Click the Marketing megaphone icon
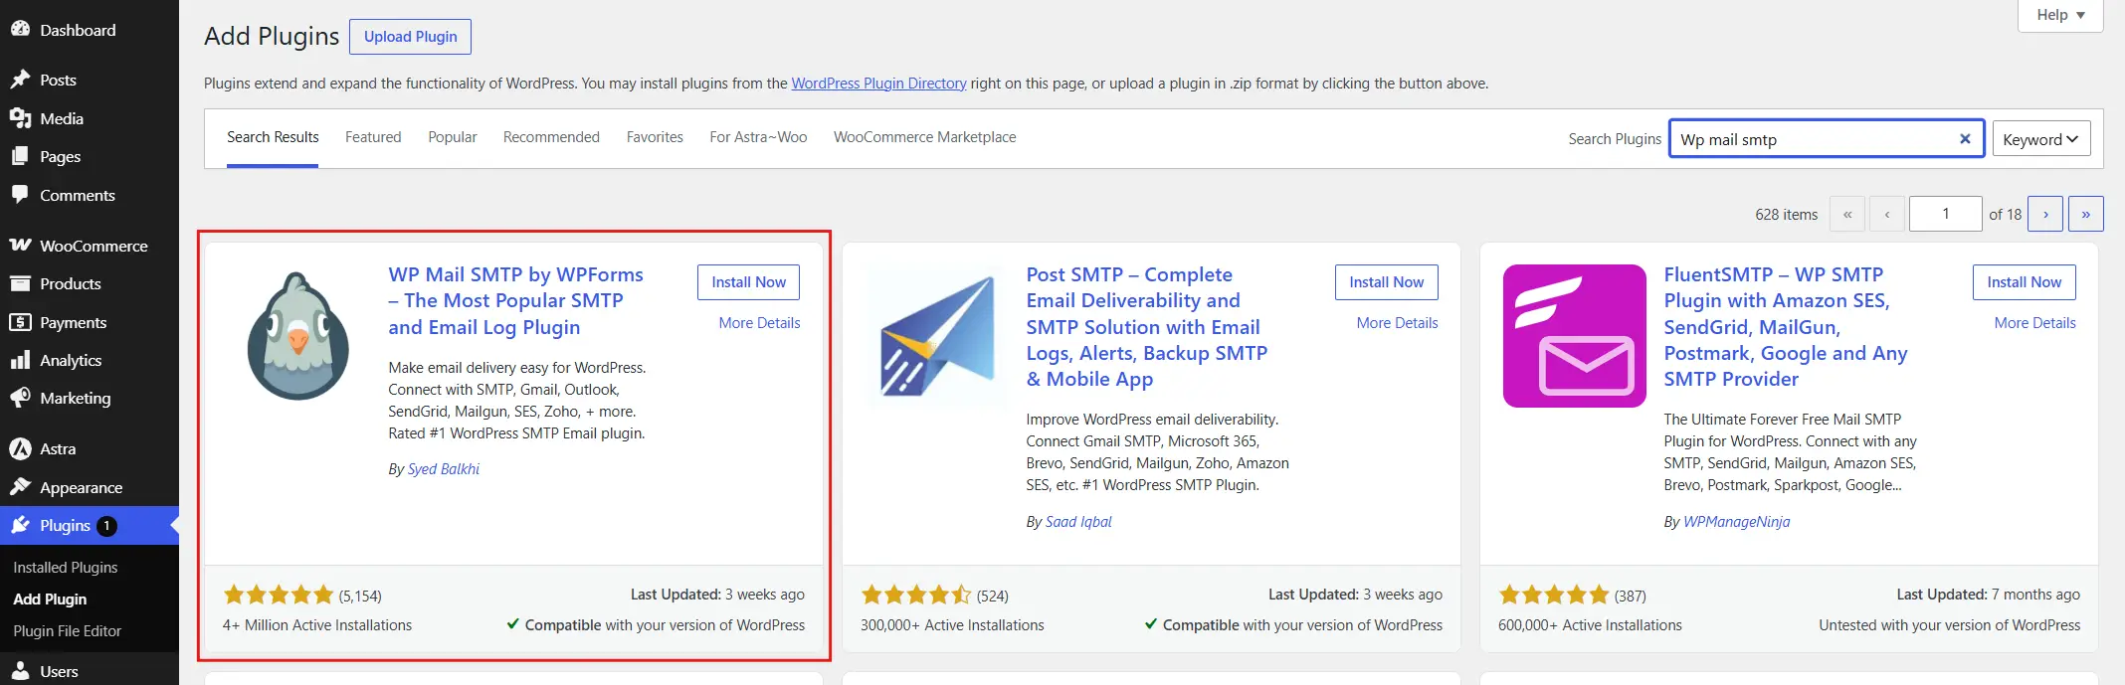2125x685 pixels. click(20, 398)
